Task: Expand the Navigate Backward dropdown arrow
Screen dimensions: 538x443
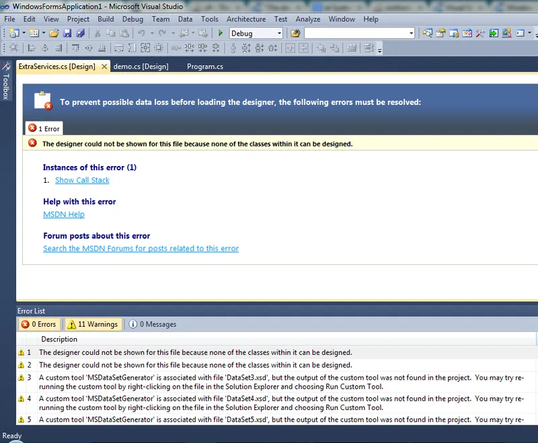Action: 193,33
